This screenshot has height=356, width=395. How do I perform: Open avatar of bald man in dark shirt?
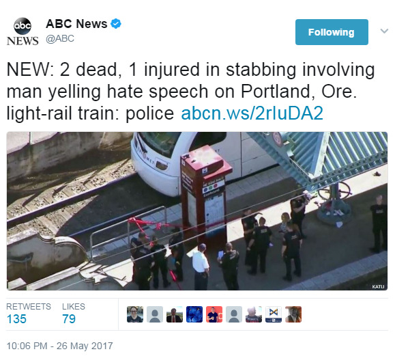point(254,314)
